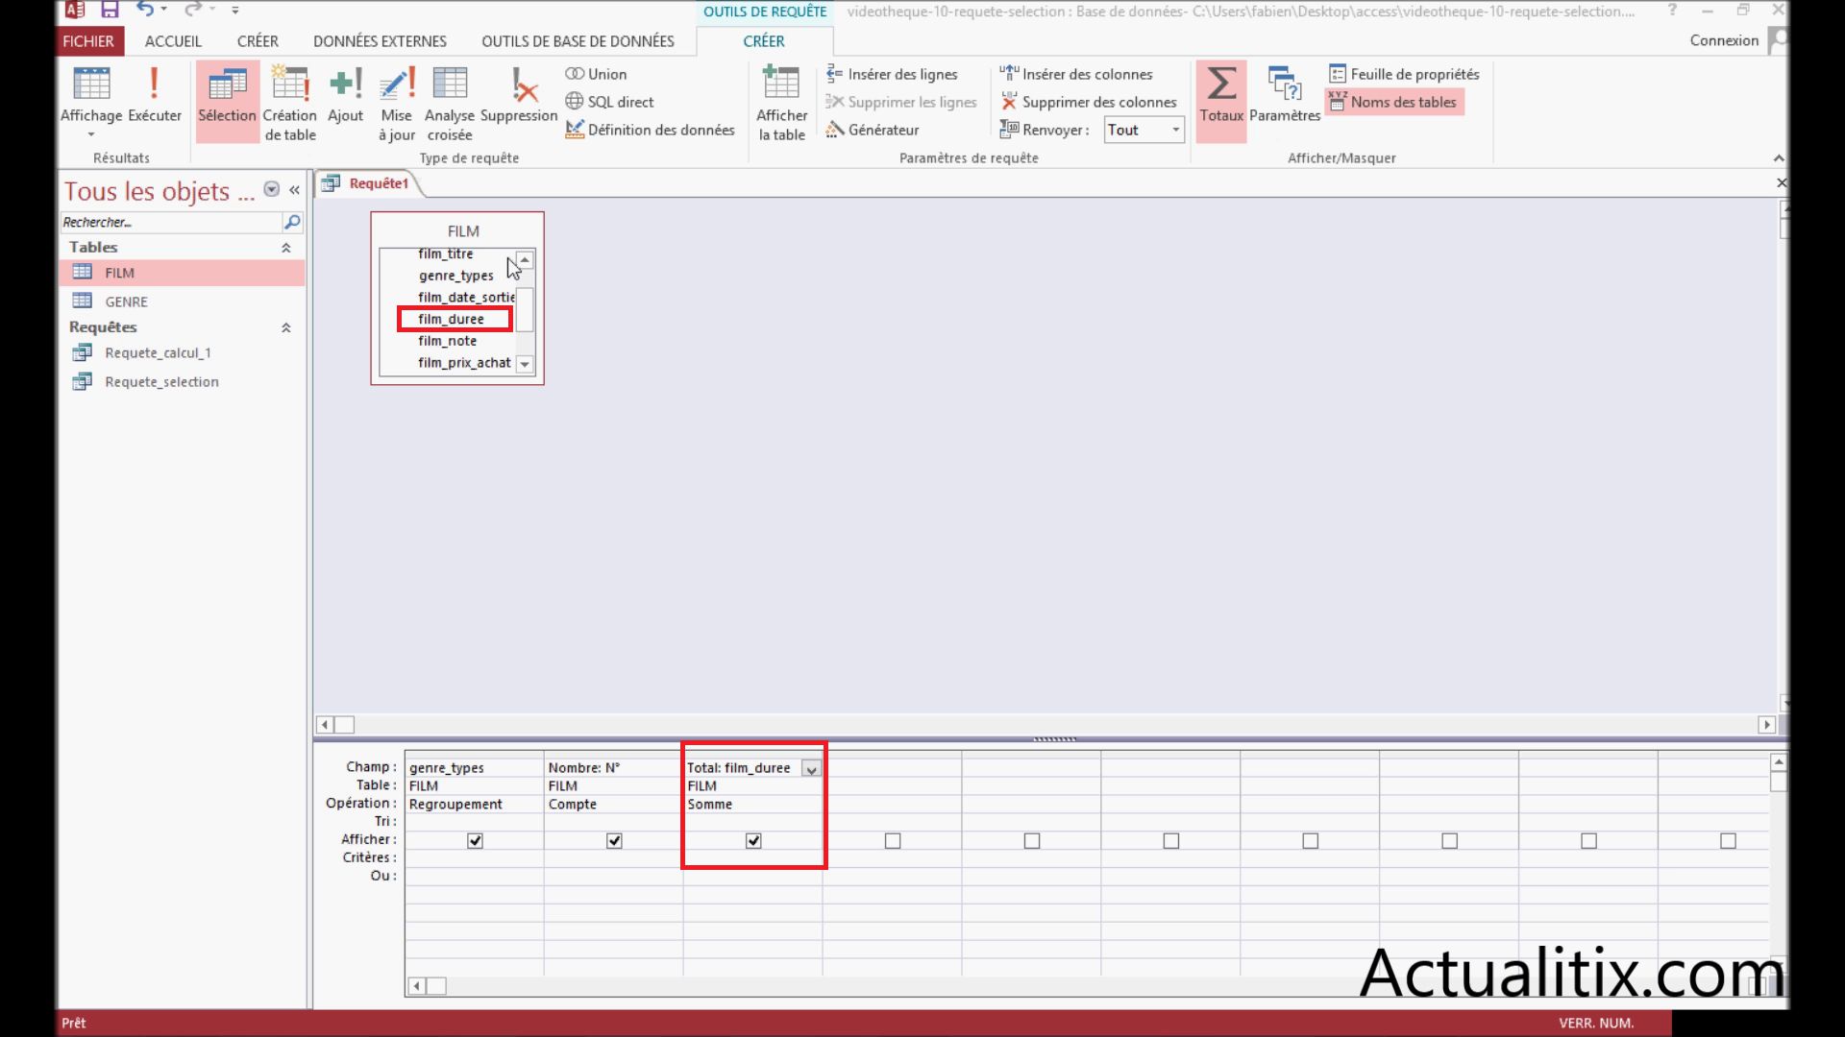
Task: Run the query with Exécuter
Action: coord(154,94)
